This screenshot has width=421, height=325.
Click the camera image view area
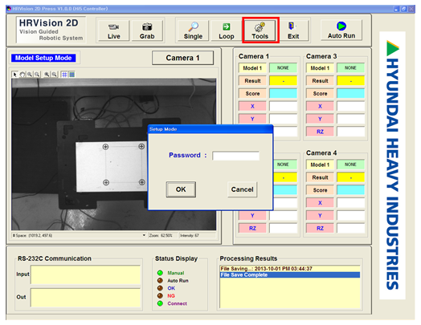113,154
